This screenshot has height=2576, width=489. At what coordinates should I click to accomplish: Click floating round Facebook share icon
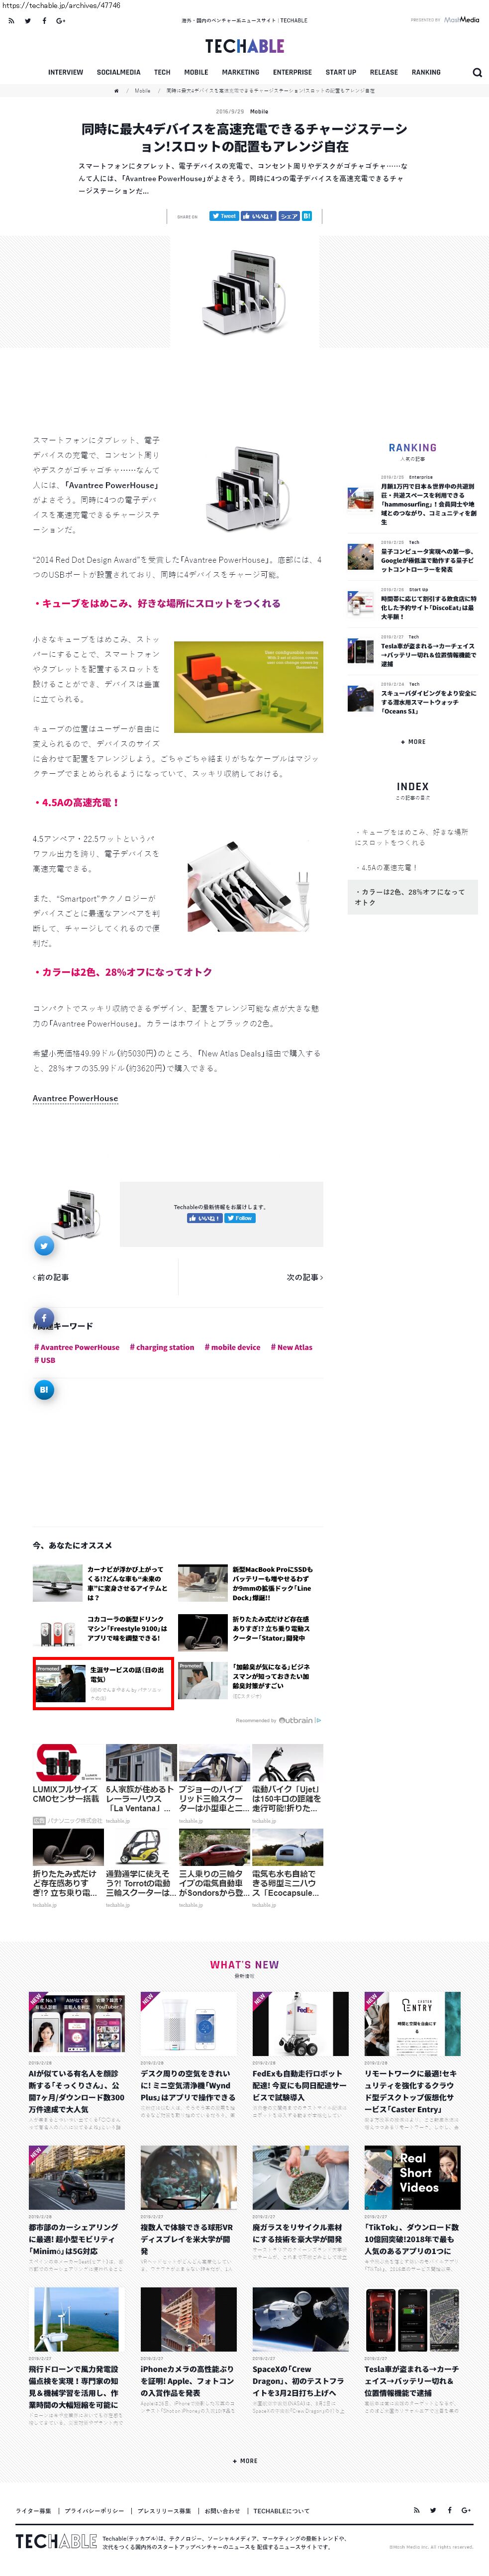point(44,1317)
